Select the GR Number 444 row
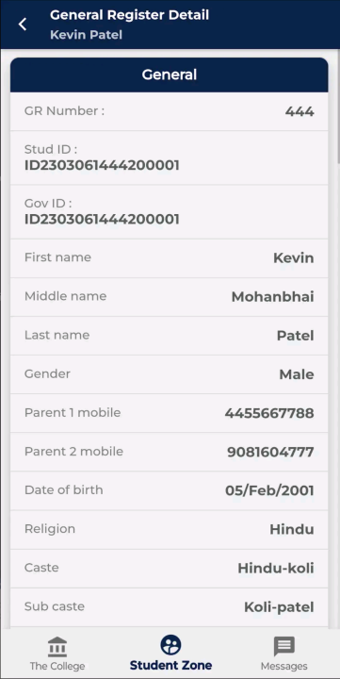The height and width of the screenshot is (679, 340). coord(170,111)
